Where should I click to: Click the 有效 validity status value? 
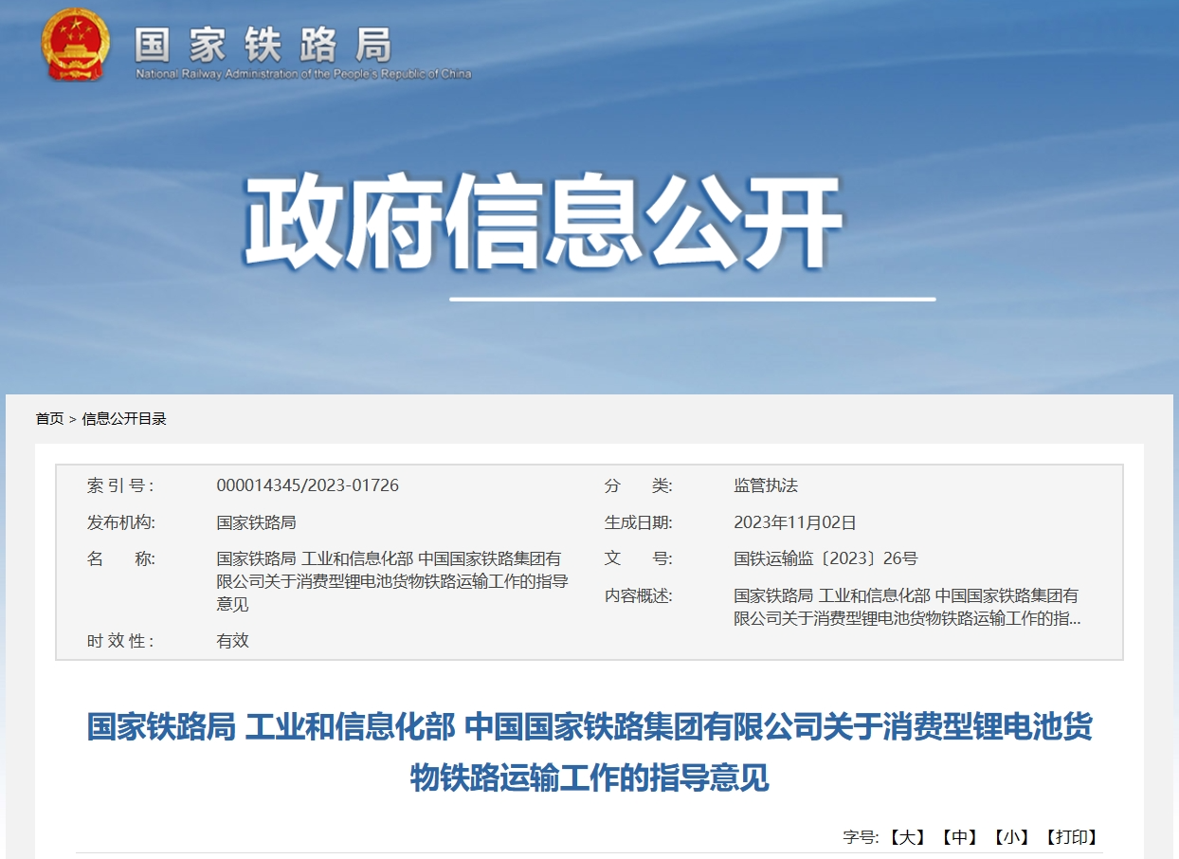232,640
